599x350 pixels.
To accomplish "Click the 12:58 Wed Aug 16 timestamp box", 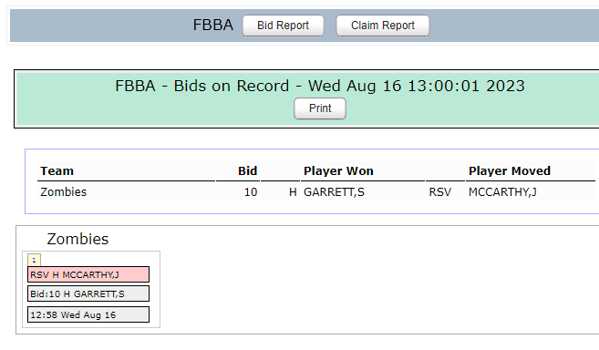I will (x=88, y=314).
